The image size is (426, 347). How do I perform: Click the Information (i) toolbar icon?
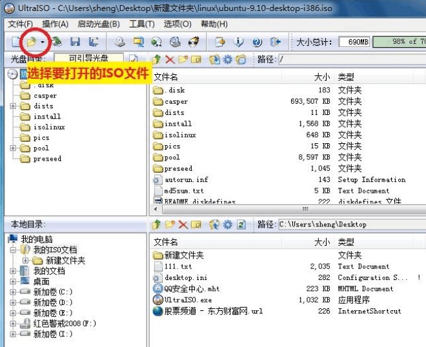point(238,42)
